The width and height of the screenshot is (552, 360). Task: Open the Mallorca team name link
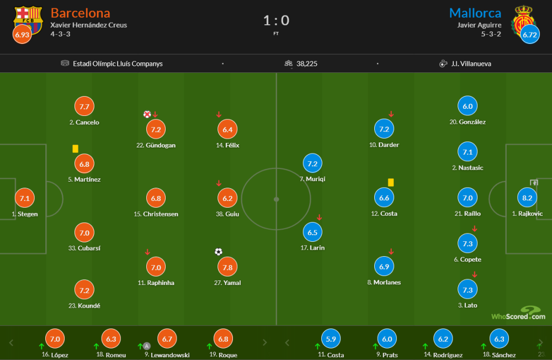(x=475, y=13)
